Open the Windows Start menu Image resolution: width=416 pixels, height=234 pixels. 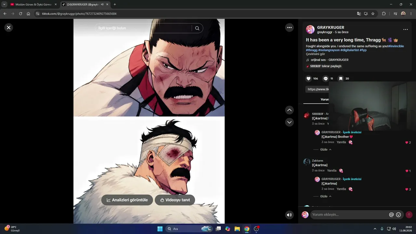pyautogui.click(x=160, y=229)
